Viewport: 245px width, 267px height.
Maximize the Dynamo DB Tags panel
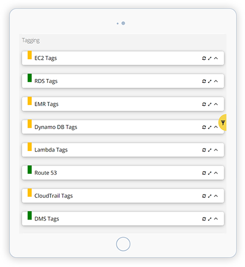click(209, 127)
